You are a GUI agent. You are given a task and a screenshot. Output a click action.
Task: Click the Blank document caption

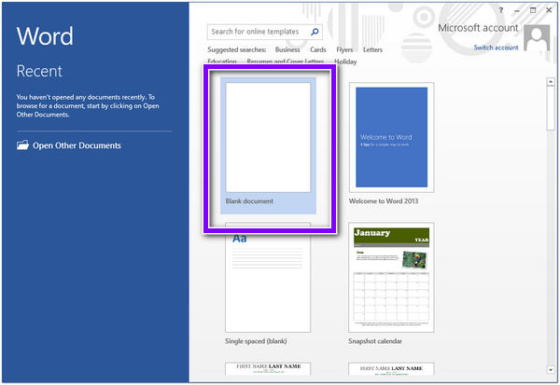249,200
